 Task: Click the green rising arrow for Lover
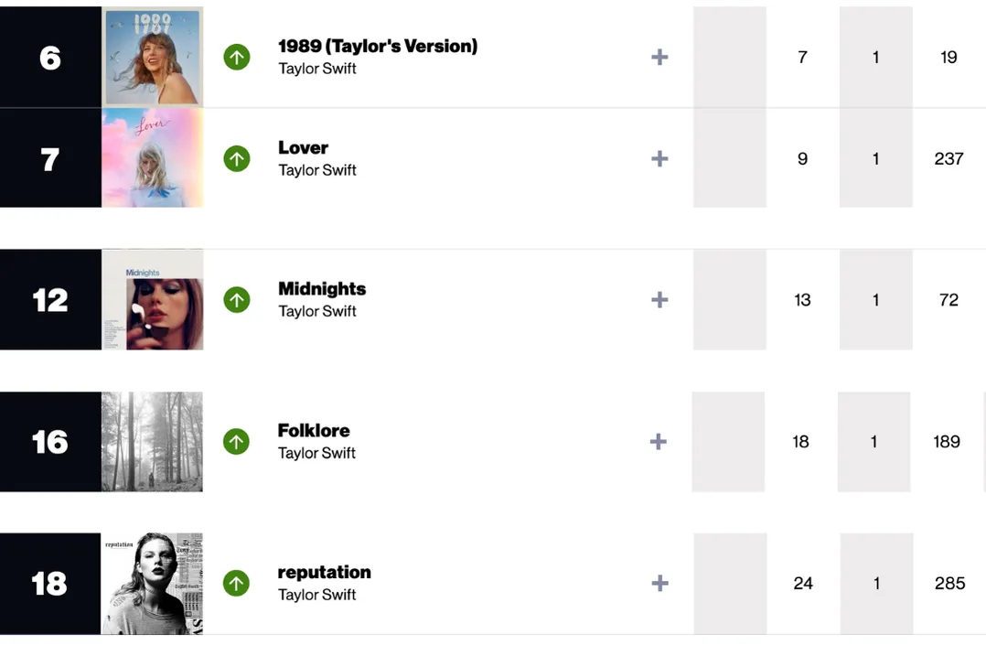point(237,159)
